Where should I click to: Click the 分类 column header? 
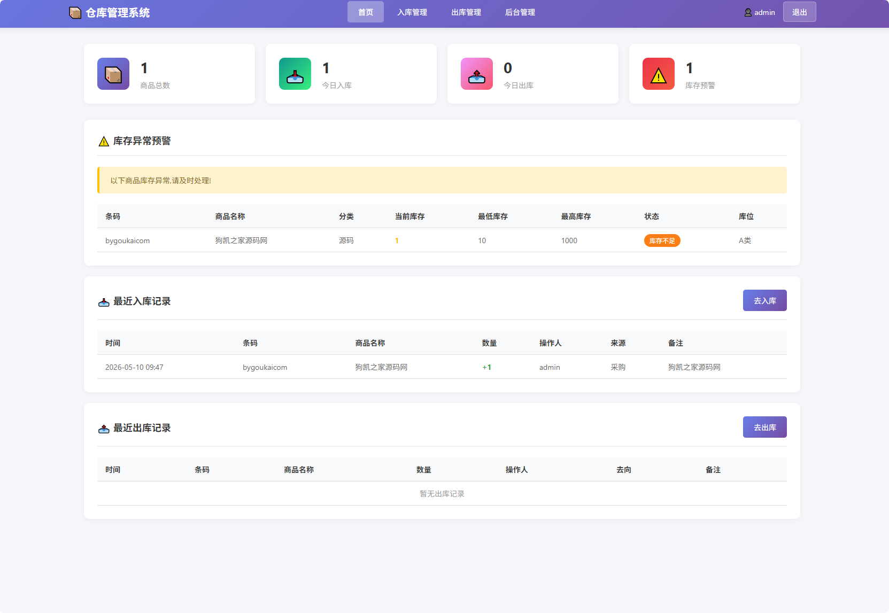pos(346,216)
